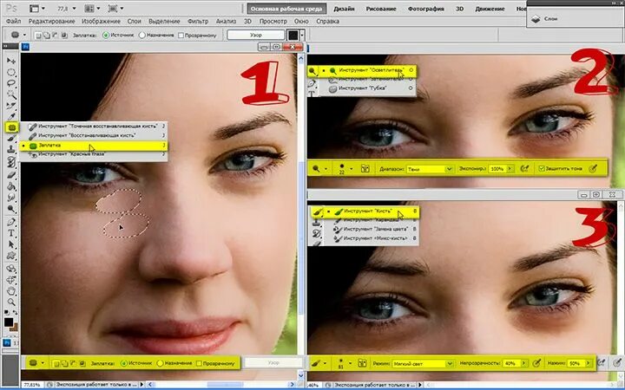This screenshot has height=390, width=625.
Task: Toggle airbrush icon beside Экспонир. 100% field
Action: [x=524, y=169]
